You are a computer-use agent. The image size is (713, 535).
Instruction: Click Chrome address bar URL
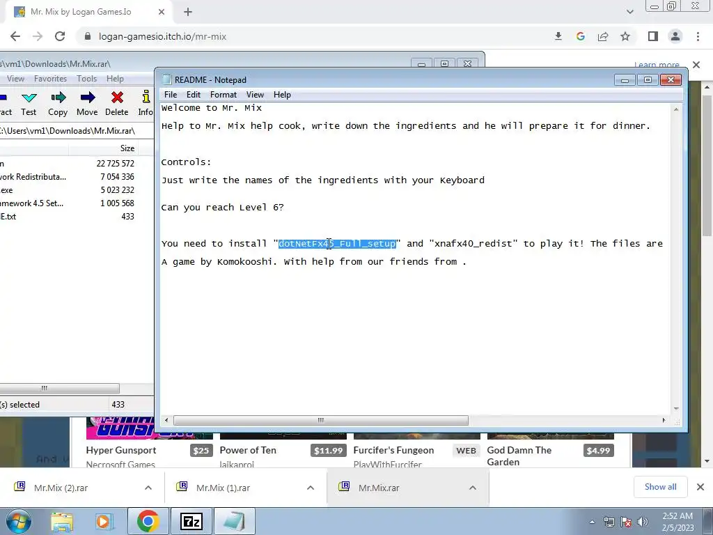coord(162,36)
